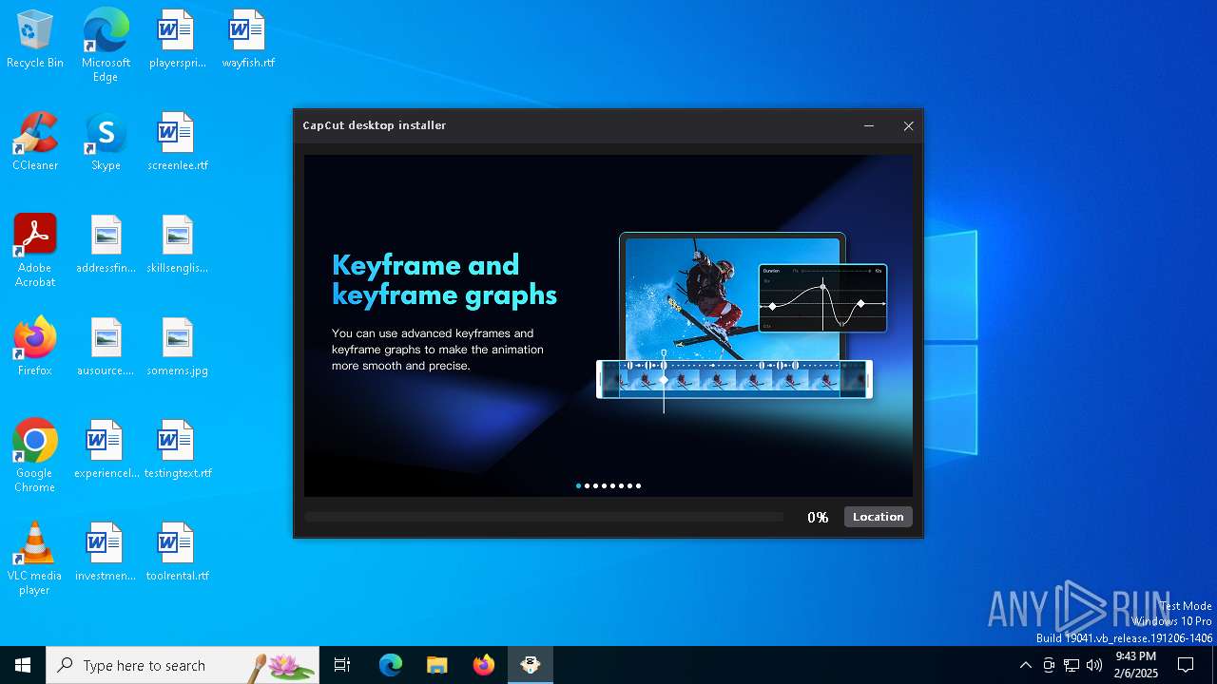Select the skillsenglis... image file

coord(177,244)
